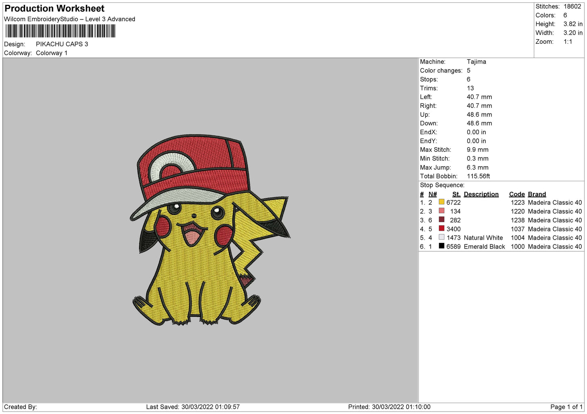Click the Colorway 1 value
The height and width of the screenshot is (414, 587).
[52, 53]
